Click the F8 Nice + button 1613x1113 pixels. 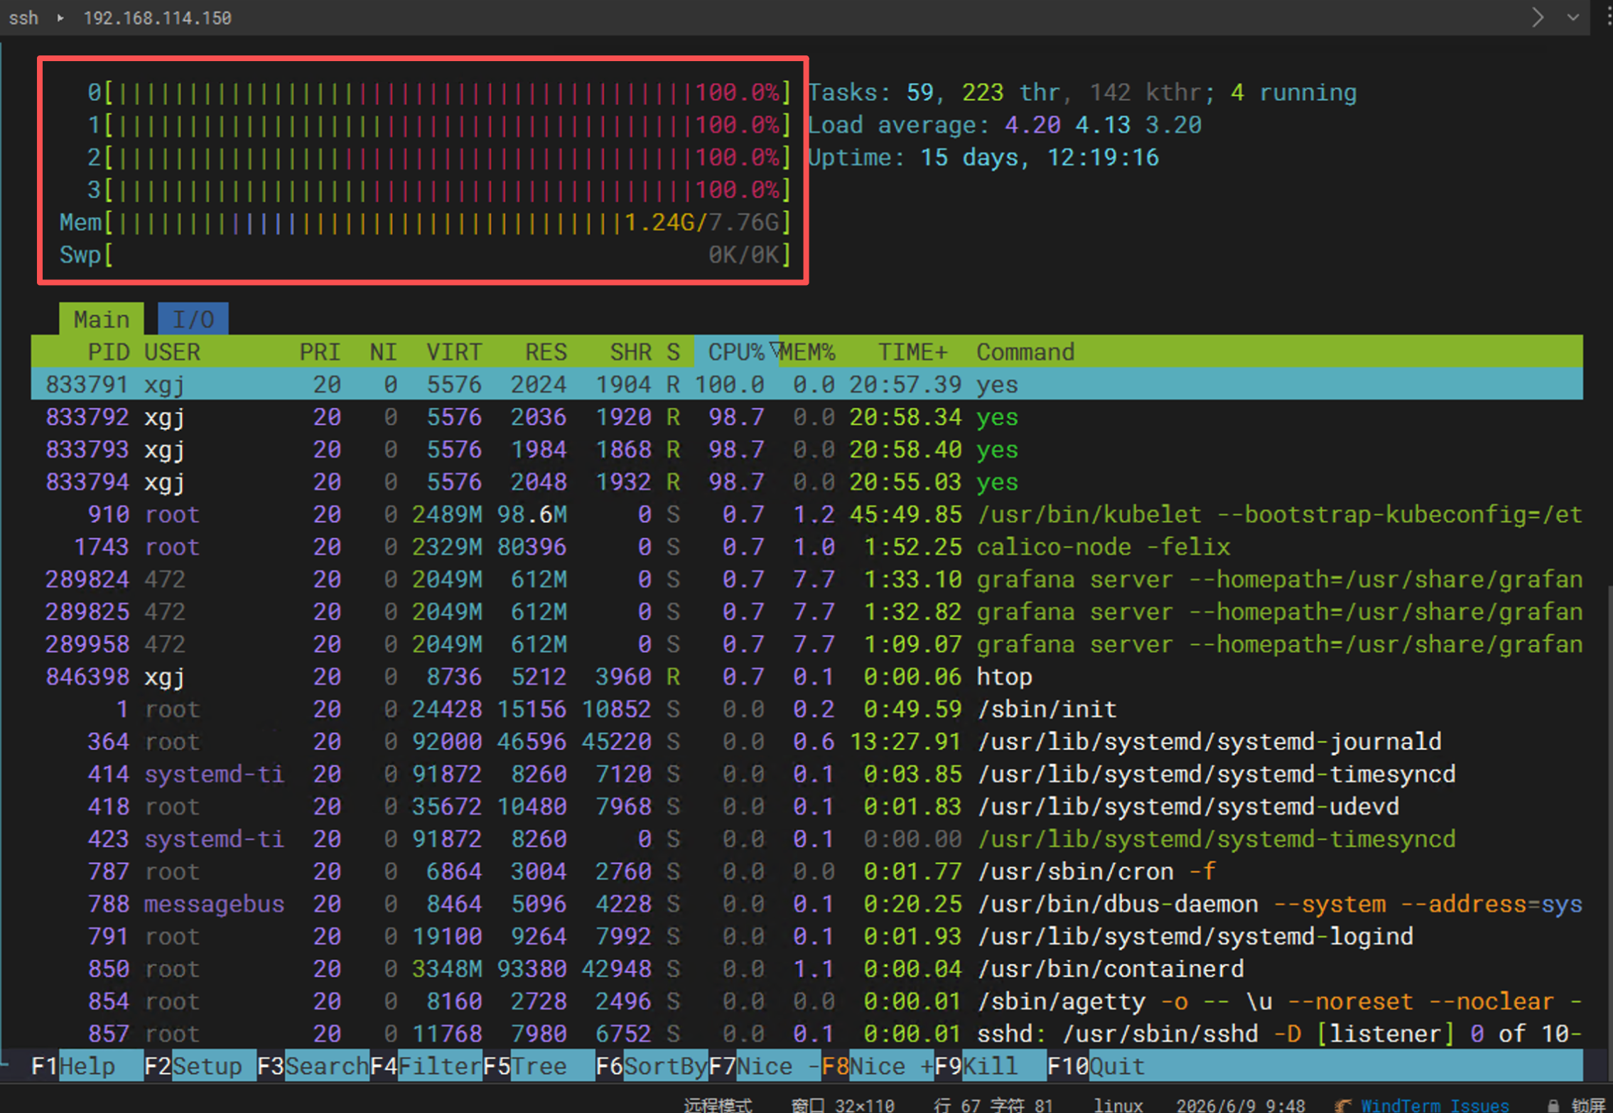point(878,1066)
